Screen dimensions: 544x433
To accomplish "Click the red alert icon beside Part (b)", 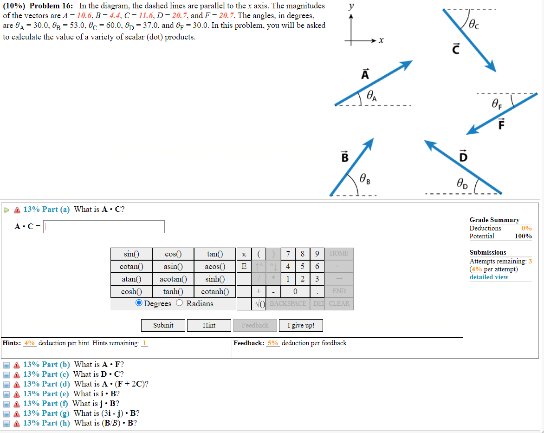I will 17,365.
